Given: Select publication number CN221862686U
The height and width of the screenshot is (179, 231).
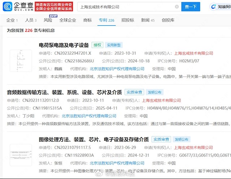Looking at the screenshot, I should tap(79, 61).
